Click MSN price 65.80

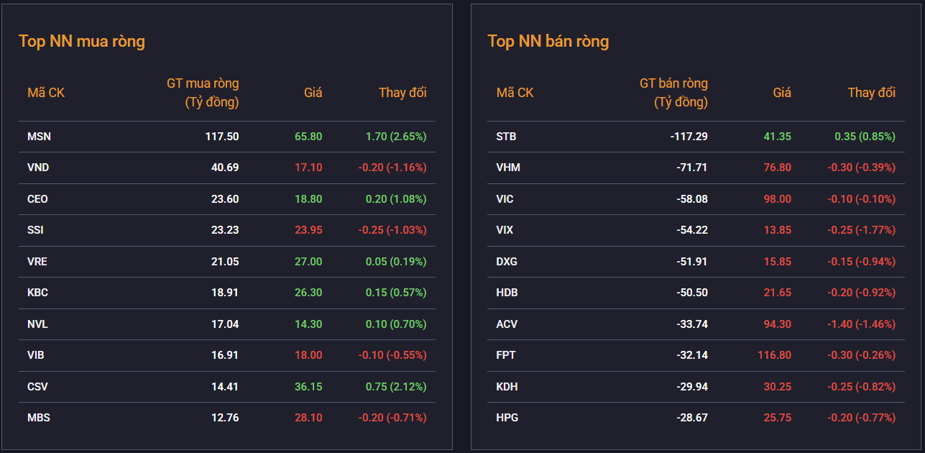click(308, 137)
